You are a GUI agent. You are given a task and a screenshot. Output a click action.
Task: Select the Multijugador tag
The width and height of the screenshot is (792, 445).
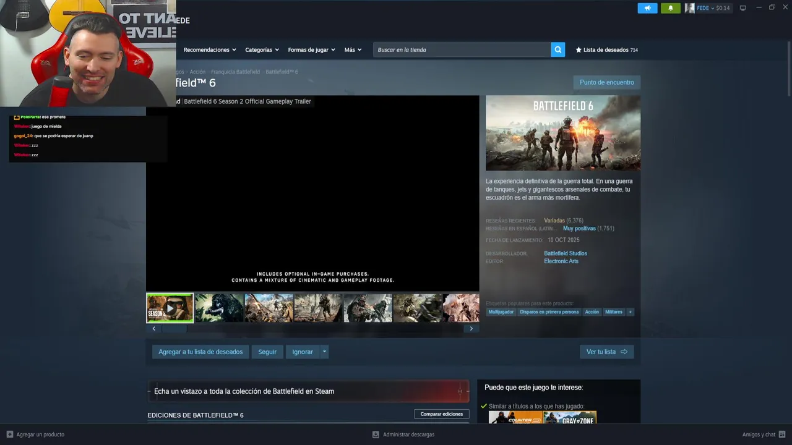[501, 312]
